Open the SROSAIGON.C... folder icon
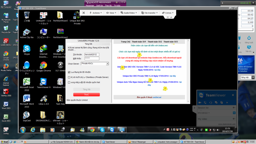Viewport: 256px width, 144px height. (x=43, y=116)
